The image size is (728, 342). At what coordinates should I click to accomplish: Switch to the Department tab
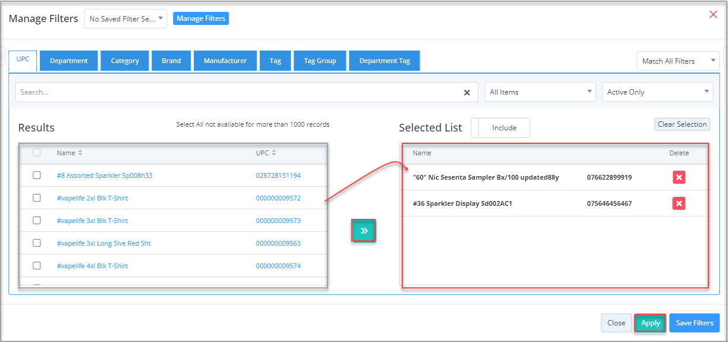coord(69,61)
